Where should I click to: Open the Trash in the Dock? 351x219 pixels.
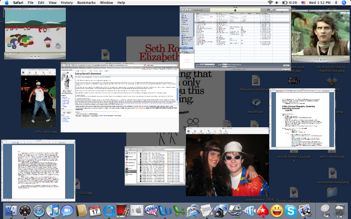click(x=340, y=211)
